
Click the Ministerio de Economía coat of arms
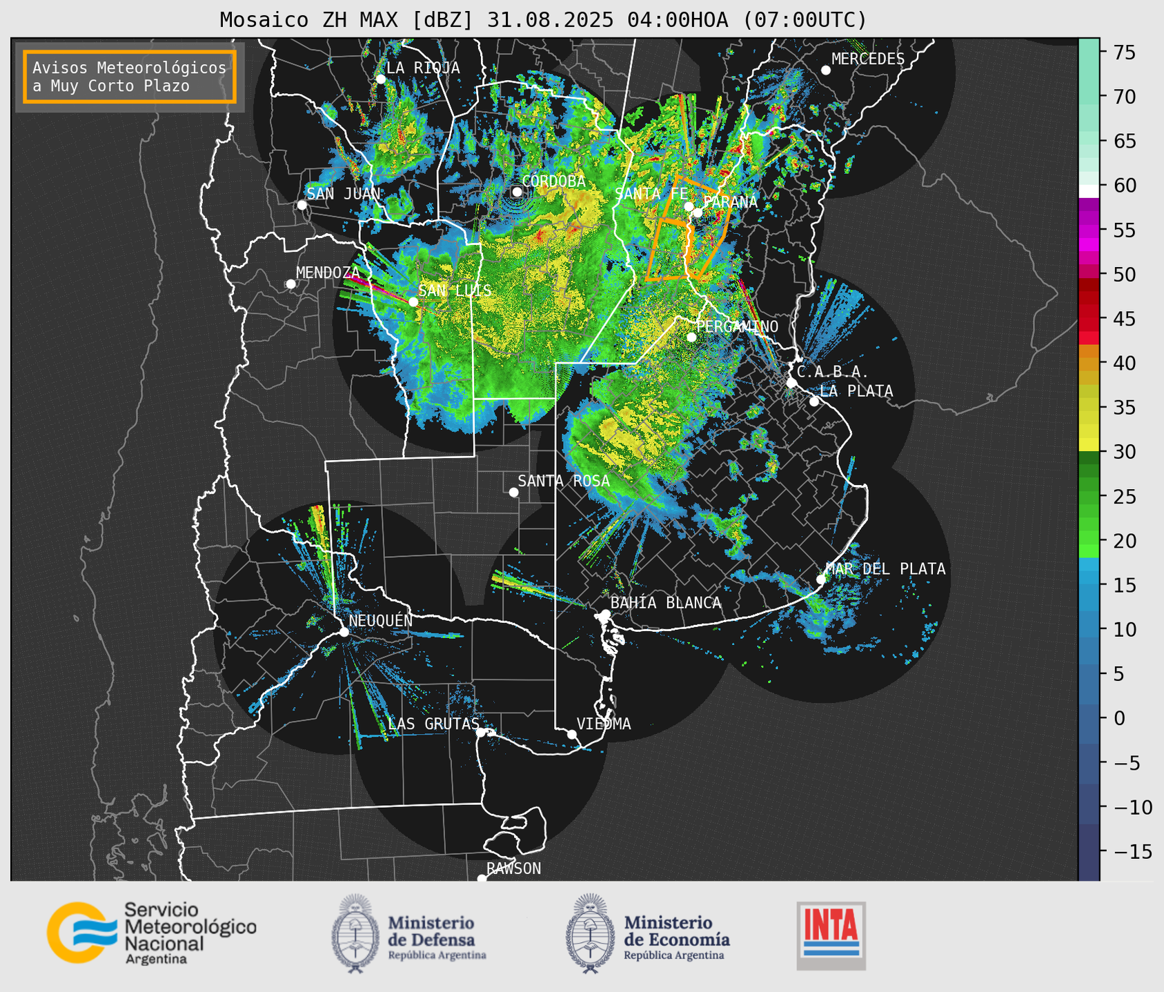(591, 933)
